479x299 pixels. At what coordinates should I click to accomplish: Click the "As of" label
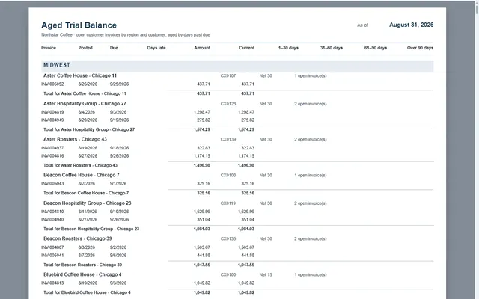tap(362, 25)
